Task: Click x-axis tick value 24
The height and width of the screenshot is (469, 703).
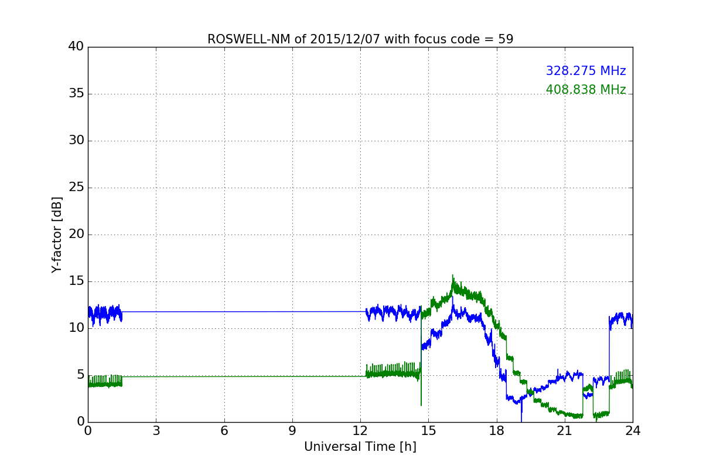Action: pyautogui.click(x=633, y=431)
